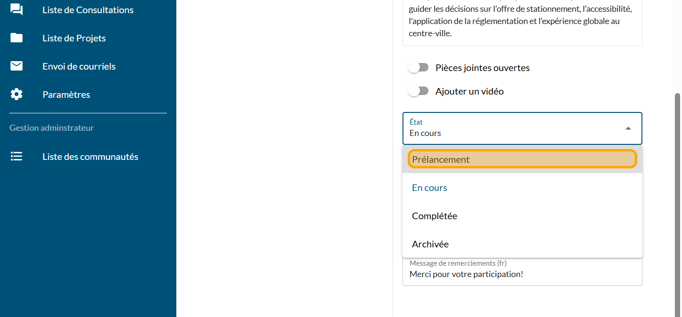Viewport: 682px width, 317px height.
Task: Open Liste de Consultations page
Action: [x=88, y=10]
